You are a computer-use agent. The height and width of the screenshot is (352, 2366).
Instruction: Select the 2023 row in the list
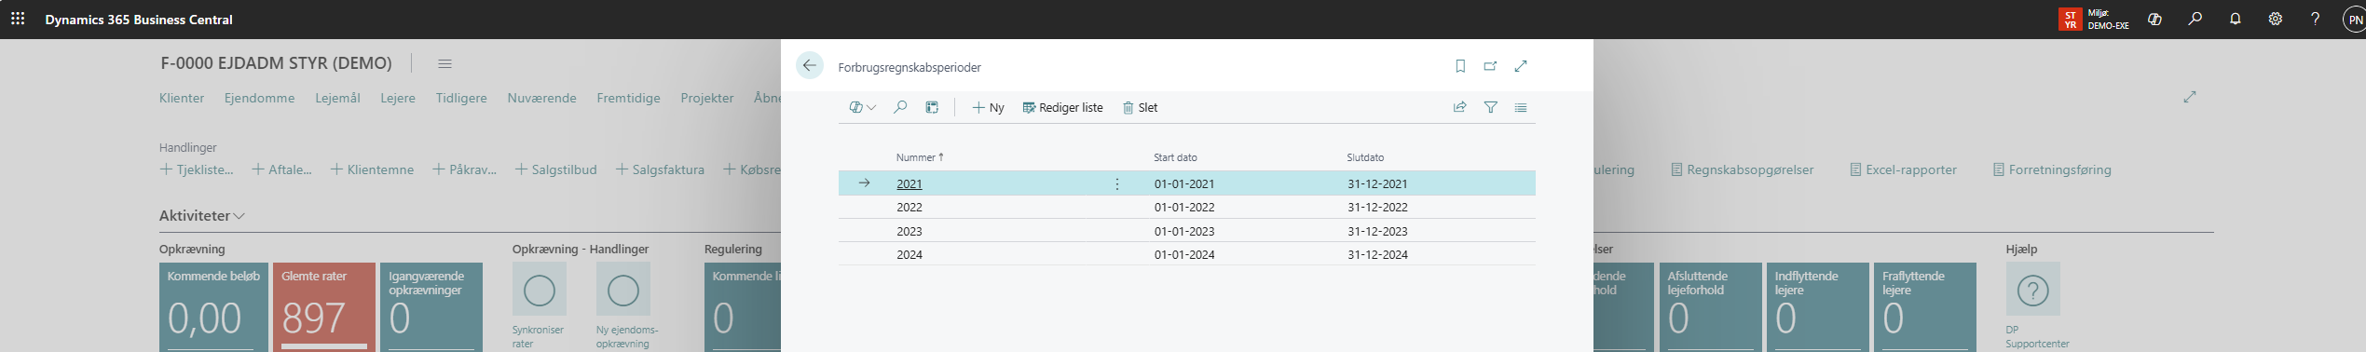pos(1186,231)
